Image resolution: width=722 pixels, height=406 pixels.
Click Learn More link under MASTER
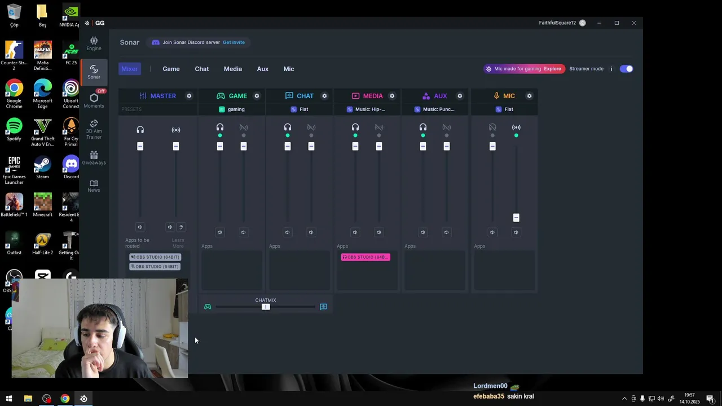(x=178, y=243)
